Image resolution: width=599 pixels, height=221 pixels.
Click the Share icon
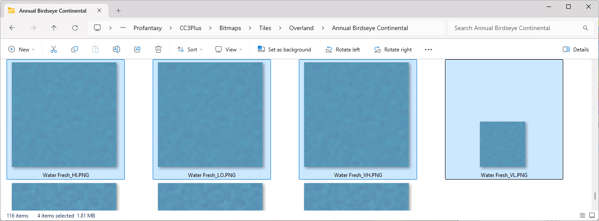137,50
